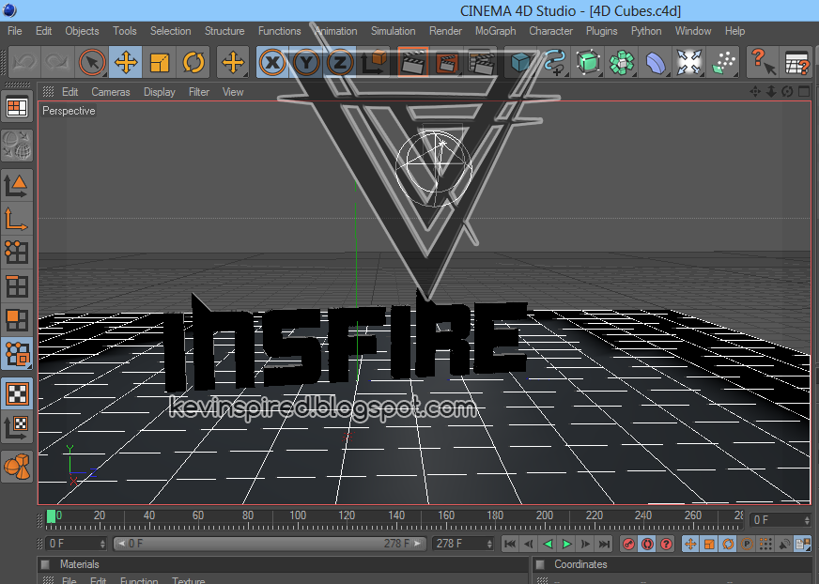Click the 0 F start frame field
This screenshot has width=819, height=584.
pos(76,544)
